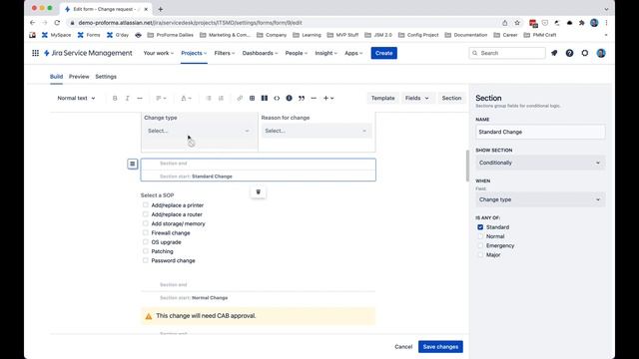Open browser extensions puzzle icon
This screenshot has height=359, width=639.
click(x=581, y=23)
